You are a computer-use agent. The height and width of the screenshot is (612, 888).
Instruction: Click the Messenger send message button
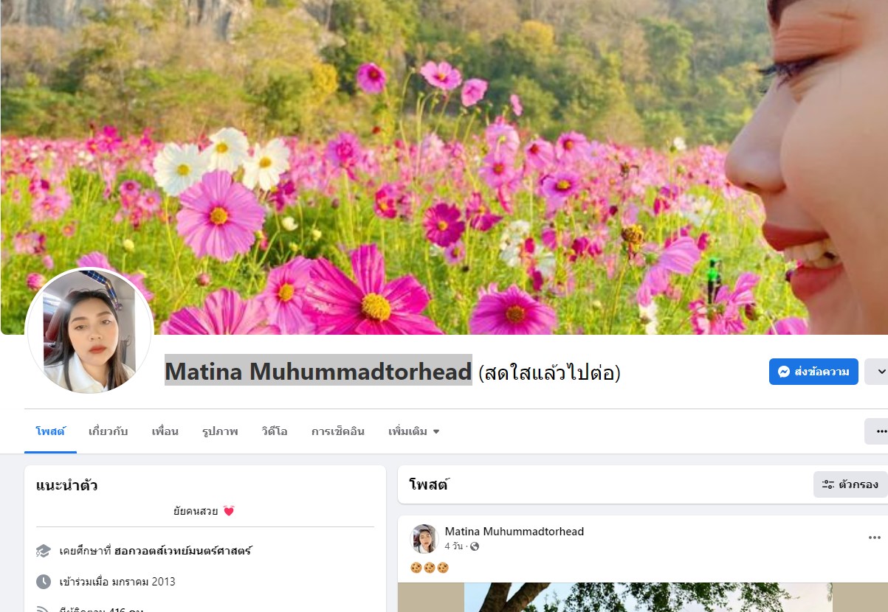[813, 372]
